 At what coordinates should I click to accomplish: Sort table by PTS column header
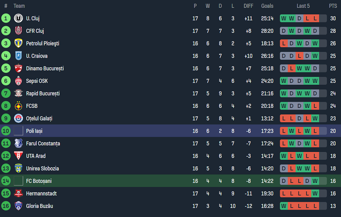click(x=333, y=6)
